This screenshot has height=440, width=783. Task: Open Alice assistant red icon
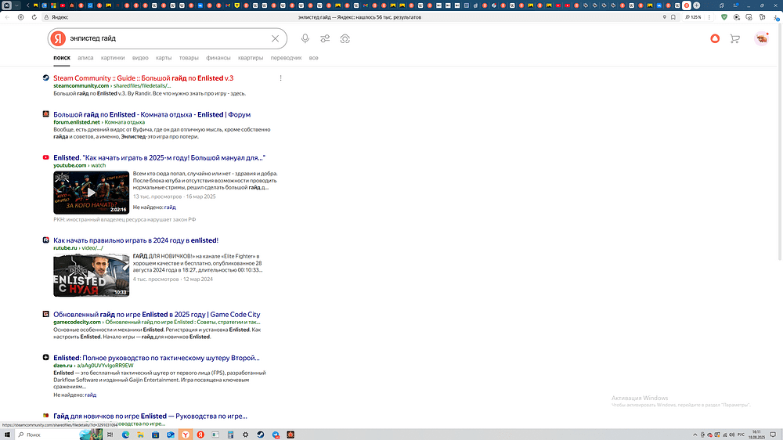coord(715,38)
